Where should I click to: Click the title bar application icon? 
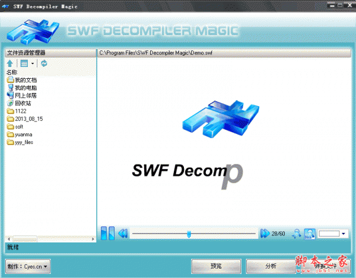point(5,7)
